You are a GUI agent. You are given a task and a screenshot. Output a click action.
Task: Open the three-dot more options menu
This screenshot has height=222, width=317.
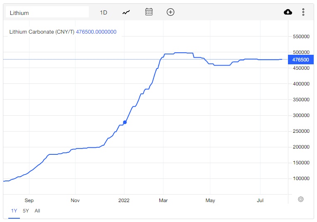coord(303,12)
